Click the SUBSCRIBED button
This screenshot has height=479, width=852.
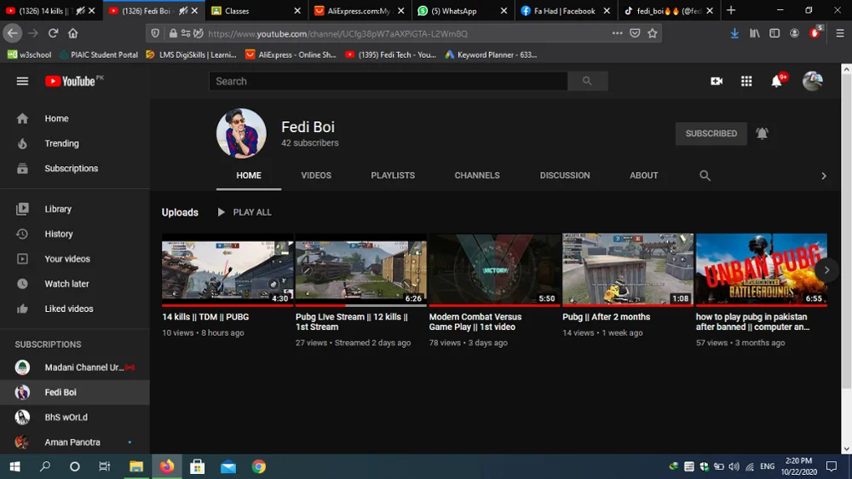(711, 133)
